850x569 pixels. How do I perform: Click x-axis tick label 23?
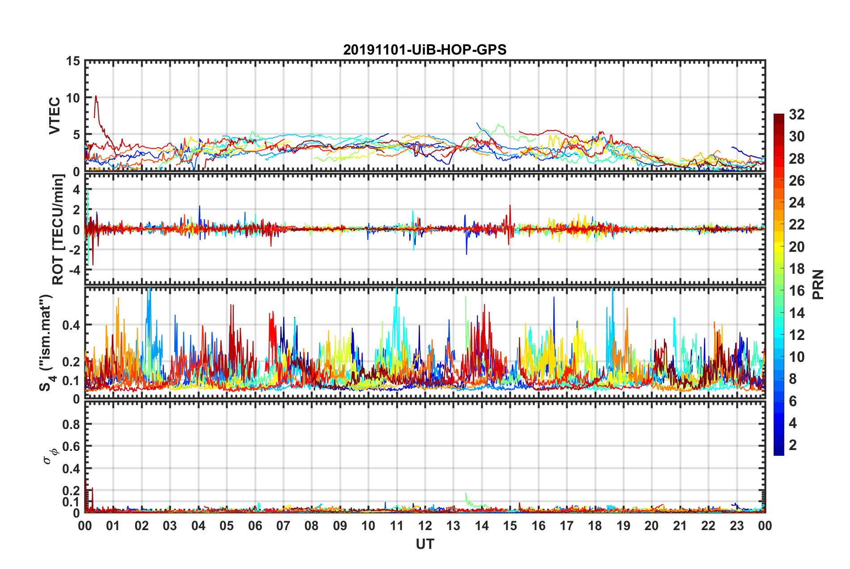(736, 526)
